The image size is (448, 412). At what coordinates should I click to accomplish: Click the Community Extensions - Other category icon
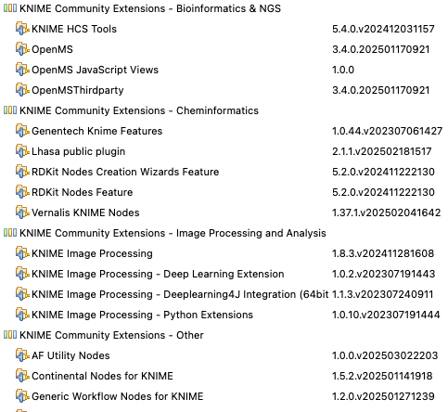10,335
